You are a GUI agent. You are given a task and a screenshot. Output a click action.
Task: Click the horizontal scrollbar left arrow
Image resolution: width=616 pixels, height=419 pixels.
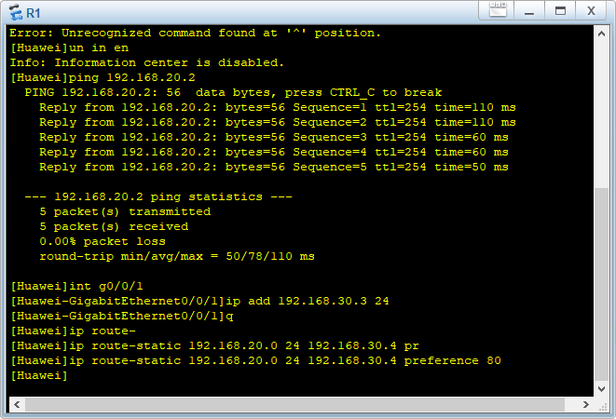(x=16, y=405)
